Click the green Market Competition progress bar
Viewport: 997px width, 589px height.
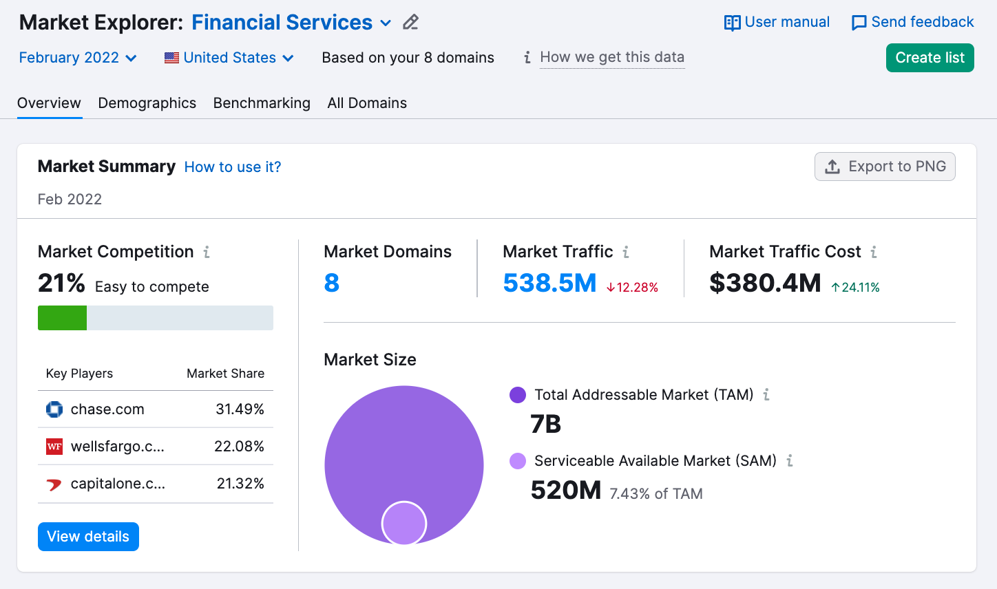pos(63,318)
